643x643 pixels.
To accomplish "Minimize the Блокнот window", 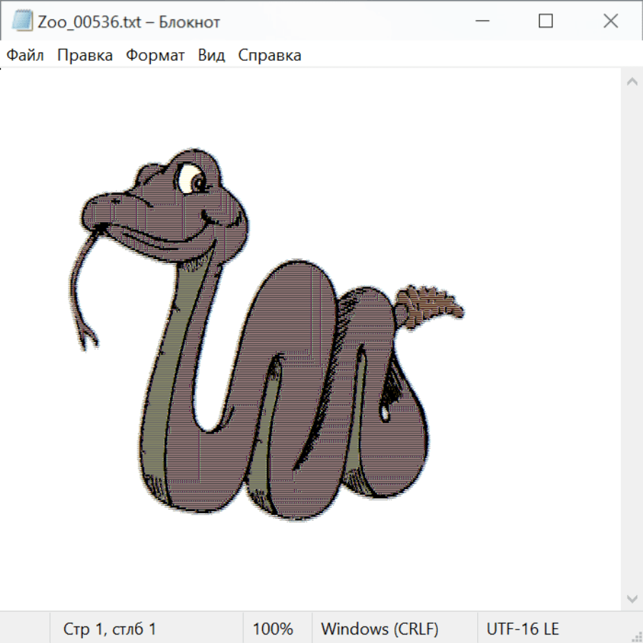I will 481,21.
